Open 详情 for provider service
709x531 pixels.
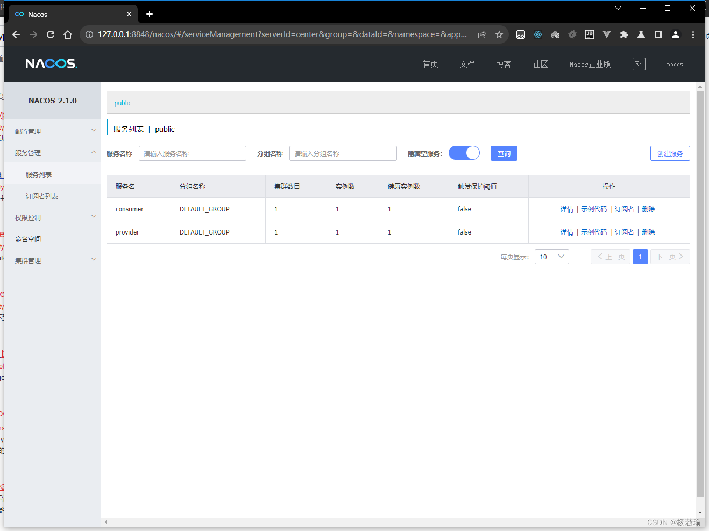(567, 232)
